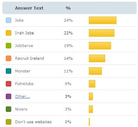138x127 pixels.
Task: Select the Fish4Jobs 5% bar
Action: pos(92,84)
